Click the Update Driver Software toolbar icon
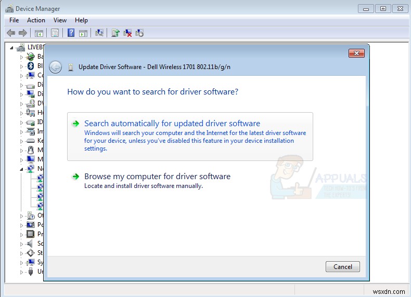 115,33
